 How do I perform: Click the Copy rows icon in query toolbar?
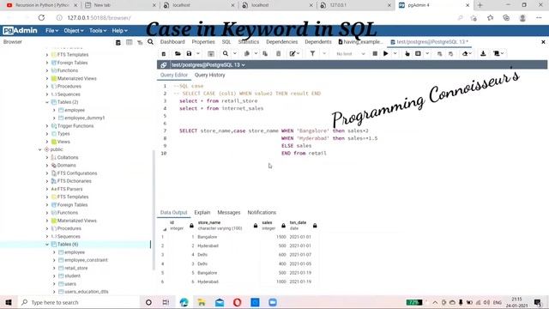[246, 53]
